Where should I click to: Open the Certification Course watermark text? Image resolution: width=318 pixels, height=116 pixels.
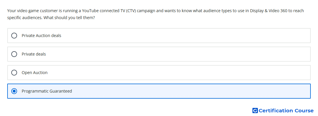[286, 111]
